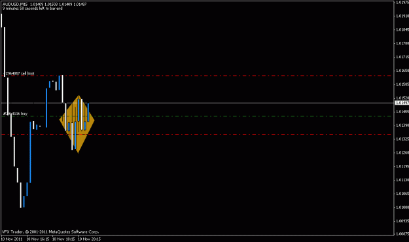
Task: Click the 1.01260 price axis label
Action: (402, 152)
